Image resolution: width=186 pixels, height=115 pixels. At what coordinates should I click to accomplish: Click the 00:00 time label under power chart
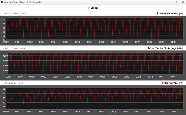[6, 42]
